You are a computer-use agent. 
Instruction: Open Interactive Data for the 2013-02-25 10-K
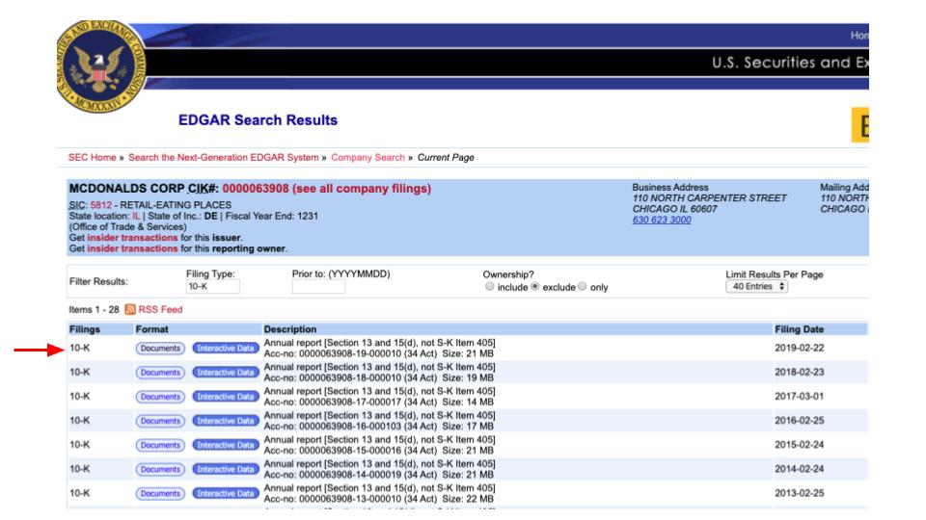point(226,493)
